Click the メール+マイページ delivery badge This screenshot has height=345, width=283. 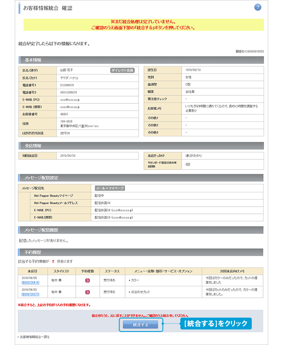click(x=109, y=189)
